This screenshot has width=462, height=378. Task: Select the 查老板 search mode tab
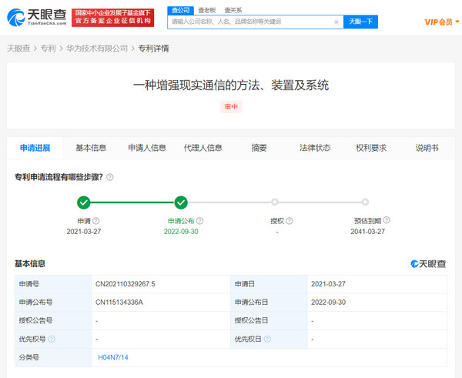[x=206, y=10]
